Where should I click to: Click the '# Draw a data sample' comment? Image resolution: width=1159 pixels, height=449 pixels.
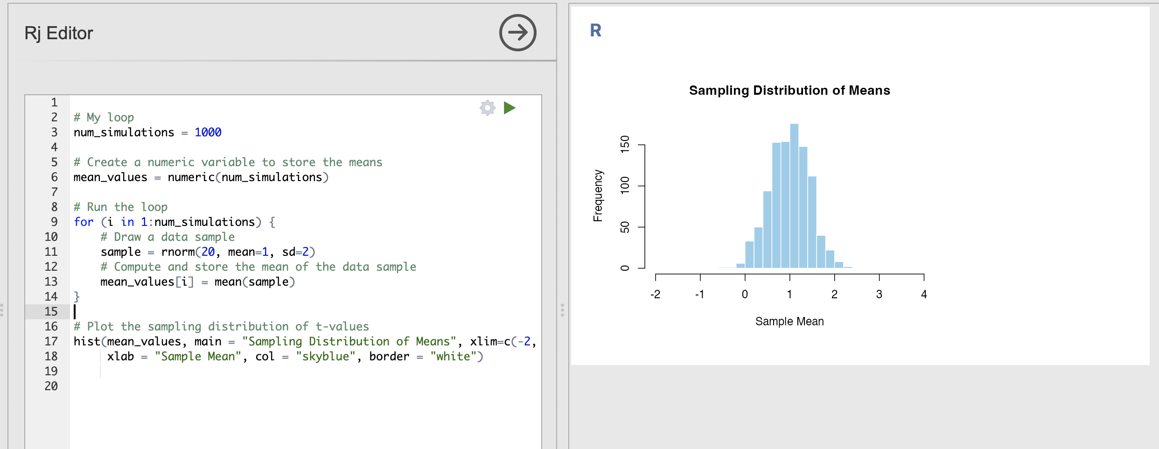tap(168, 237)
